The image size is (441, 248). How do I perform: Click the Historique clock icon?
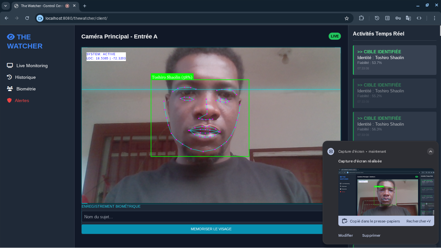[x=9, y=77]
